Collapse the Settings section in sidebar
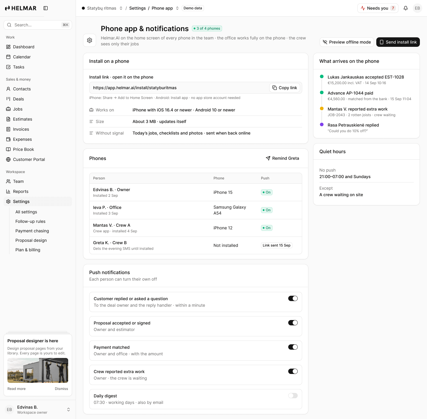 pyautogui.click(x=38, y=201)
